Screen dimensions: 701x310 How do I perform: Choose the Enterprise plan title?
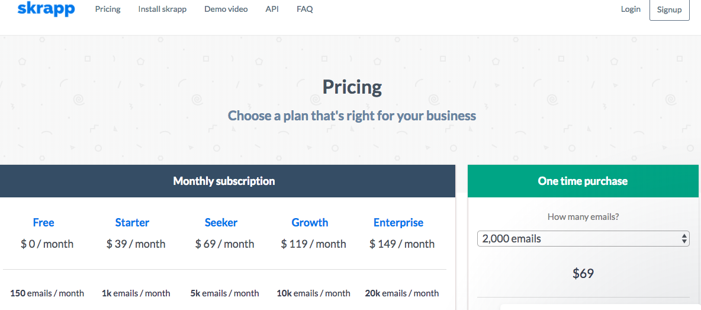point(398,223)
